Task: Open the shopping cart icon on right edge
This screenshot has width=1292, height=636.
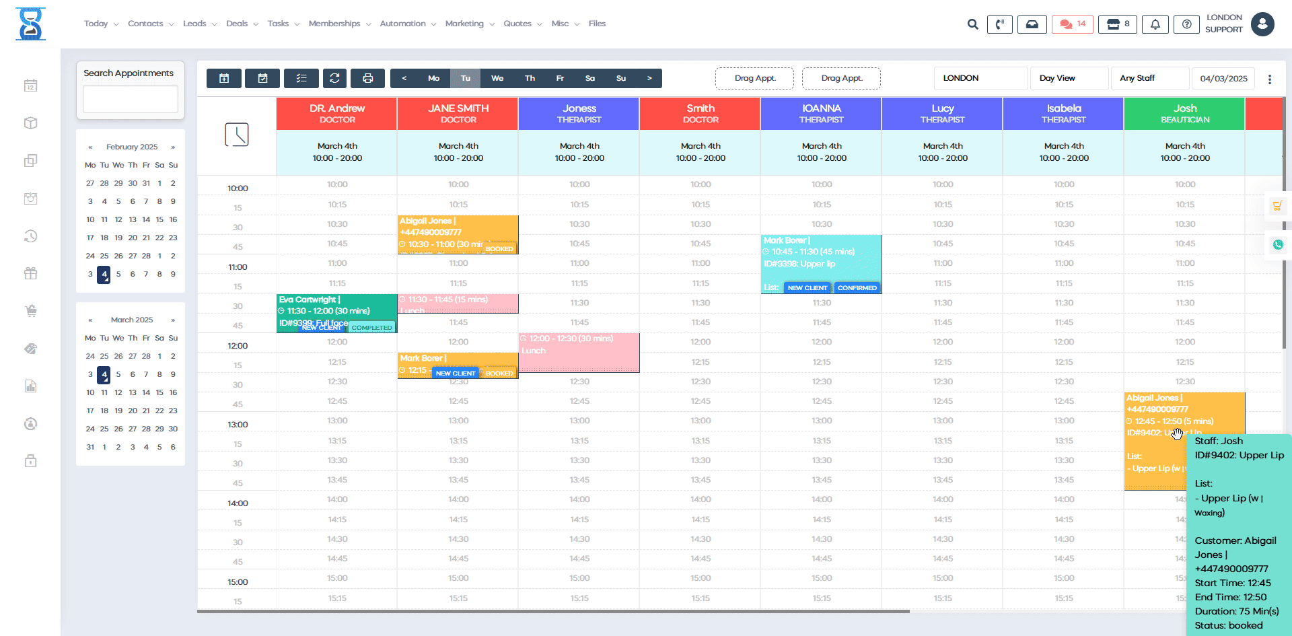Action: coord(1278,206)
